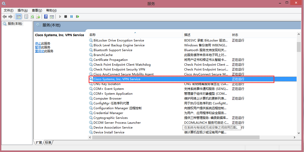Click the bold Cisco Systems, Inc. VPN Service title

pos(60,35)
